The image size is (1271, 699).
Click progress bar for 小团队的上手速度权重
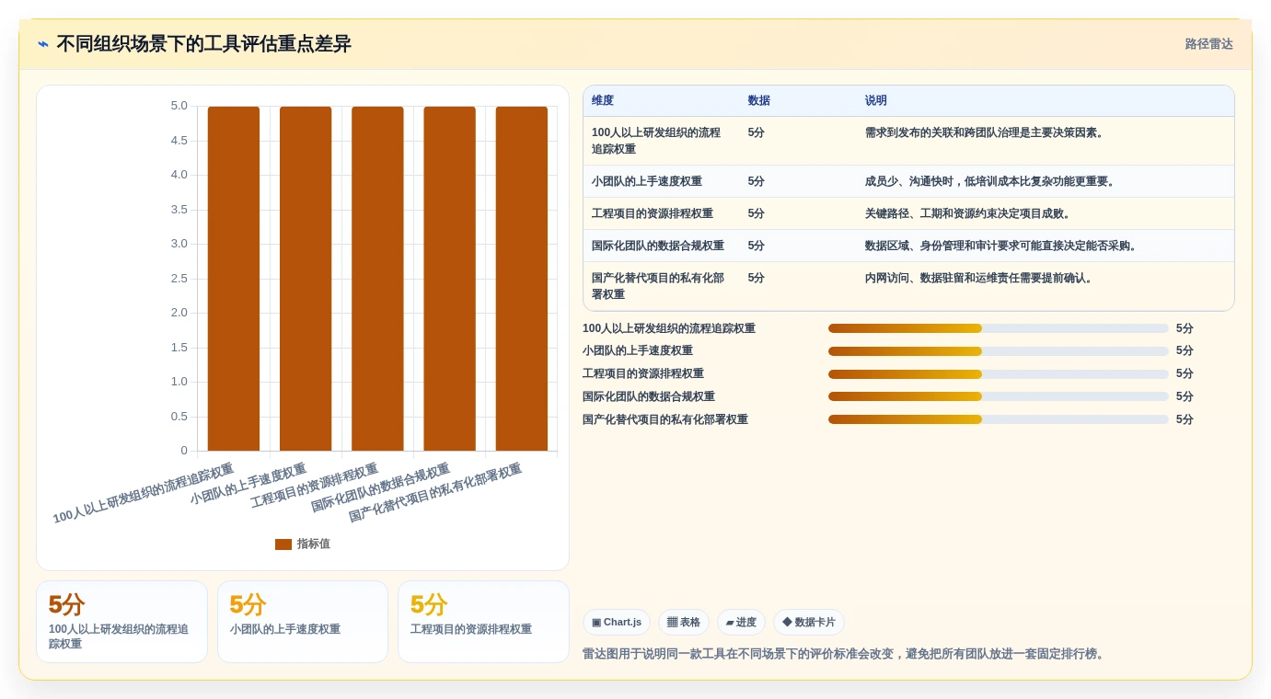click(x=999, y=351)
